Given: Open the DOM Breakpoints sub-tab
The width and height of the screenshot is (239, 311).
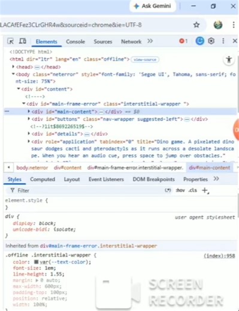Looking at the screenshot, I should pos(154,179).
